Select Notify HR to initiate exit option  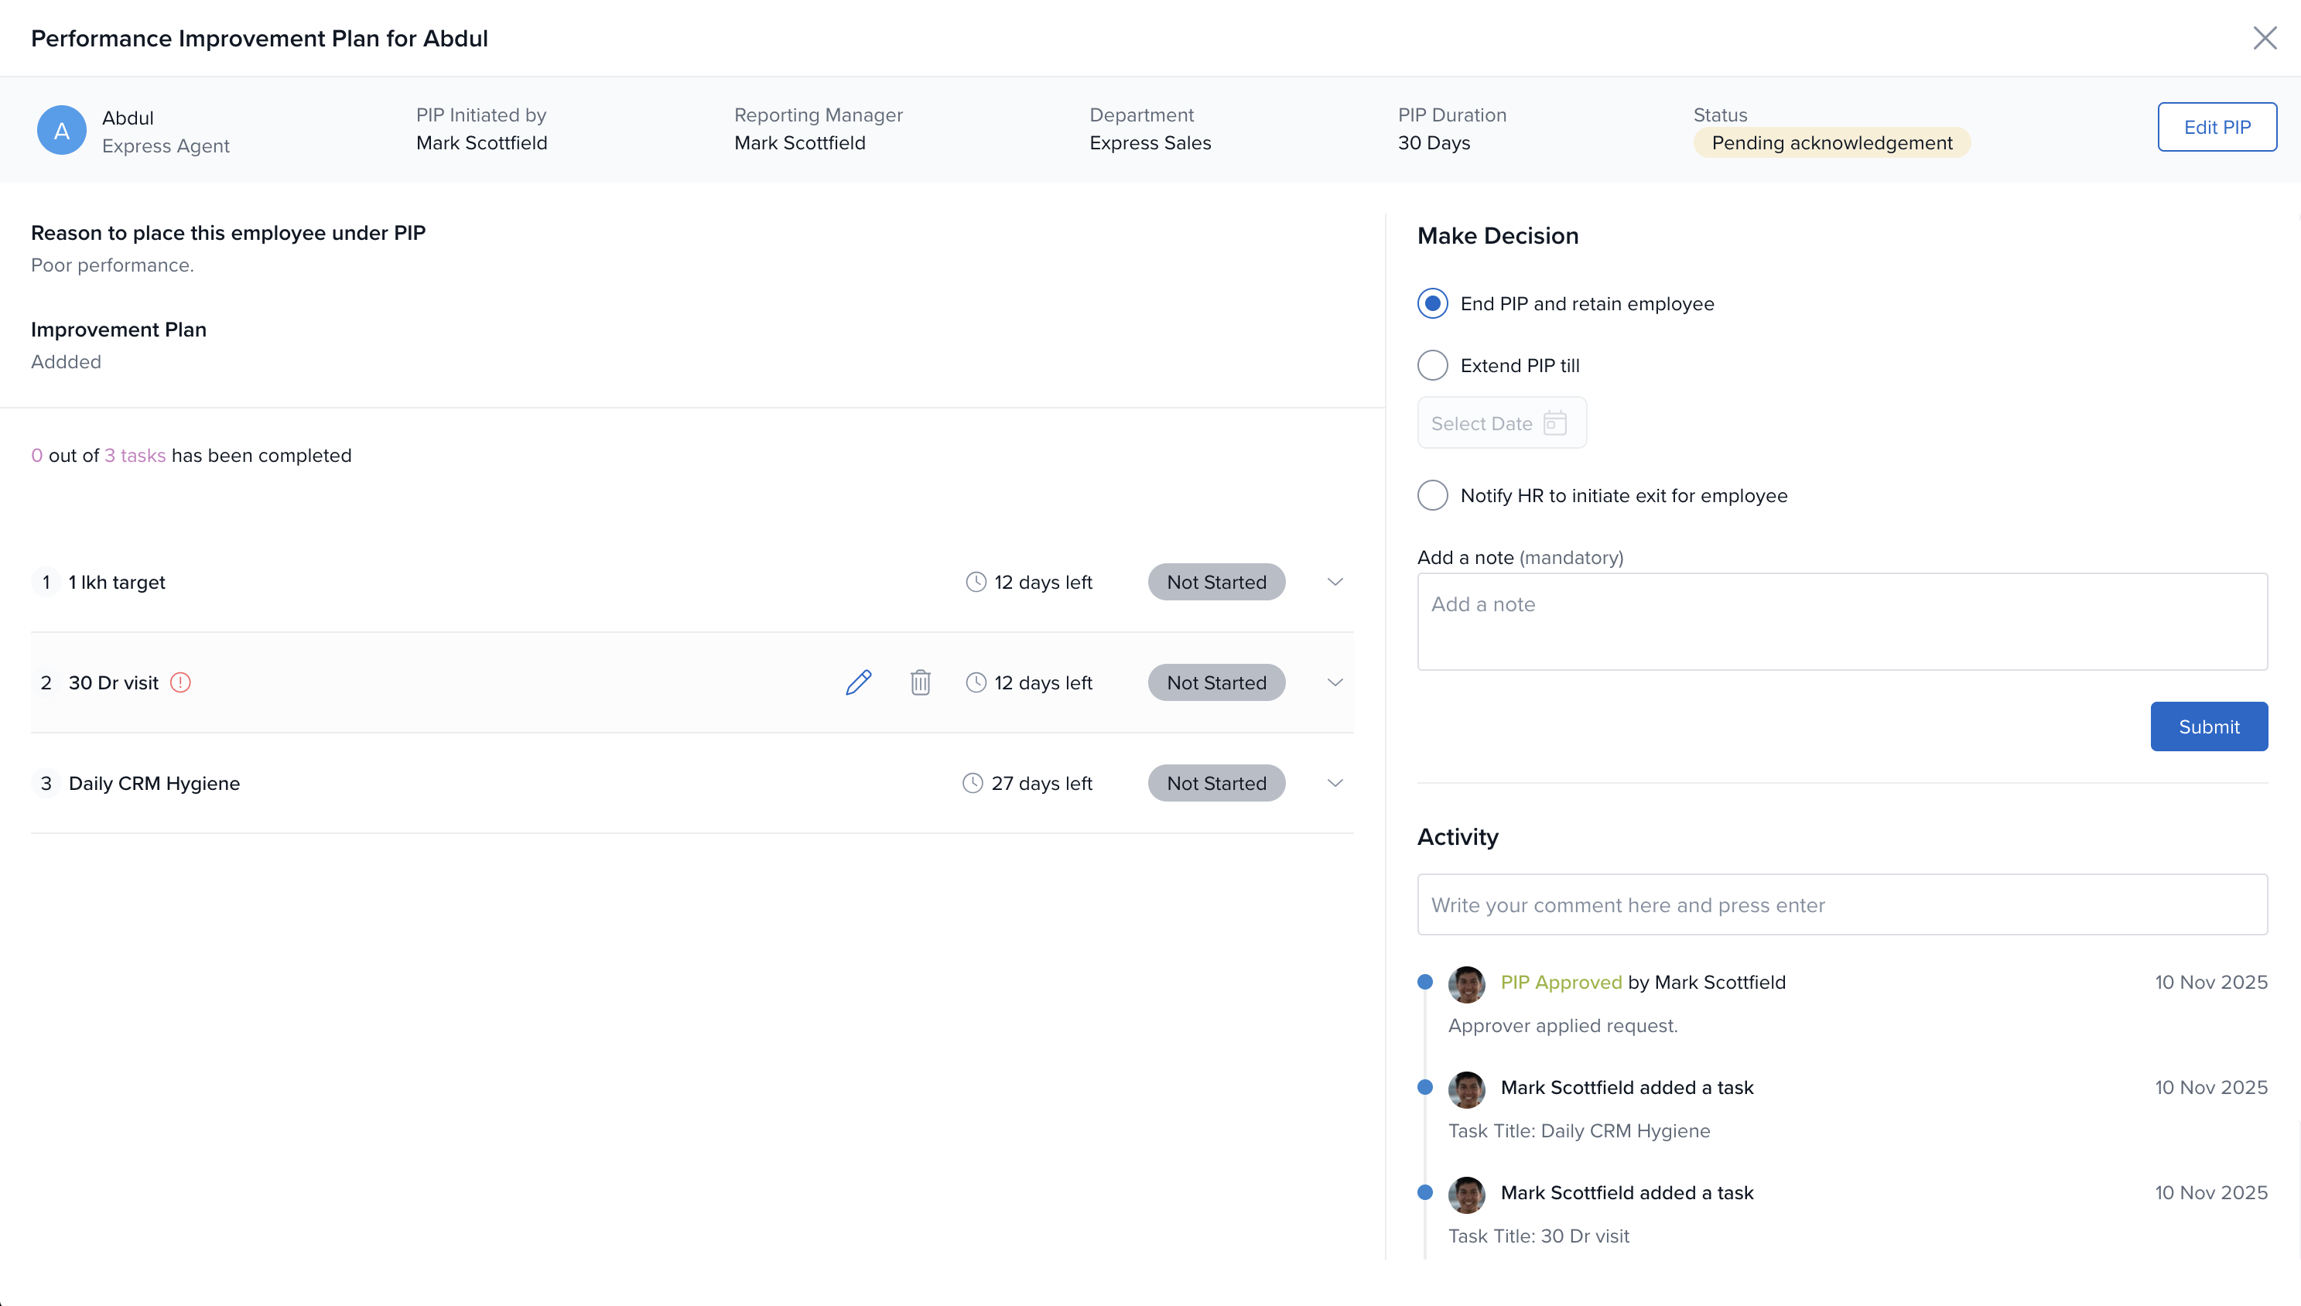coord(1432,495)
